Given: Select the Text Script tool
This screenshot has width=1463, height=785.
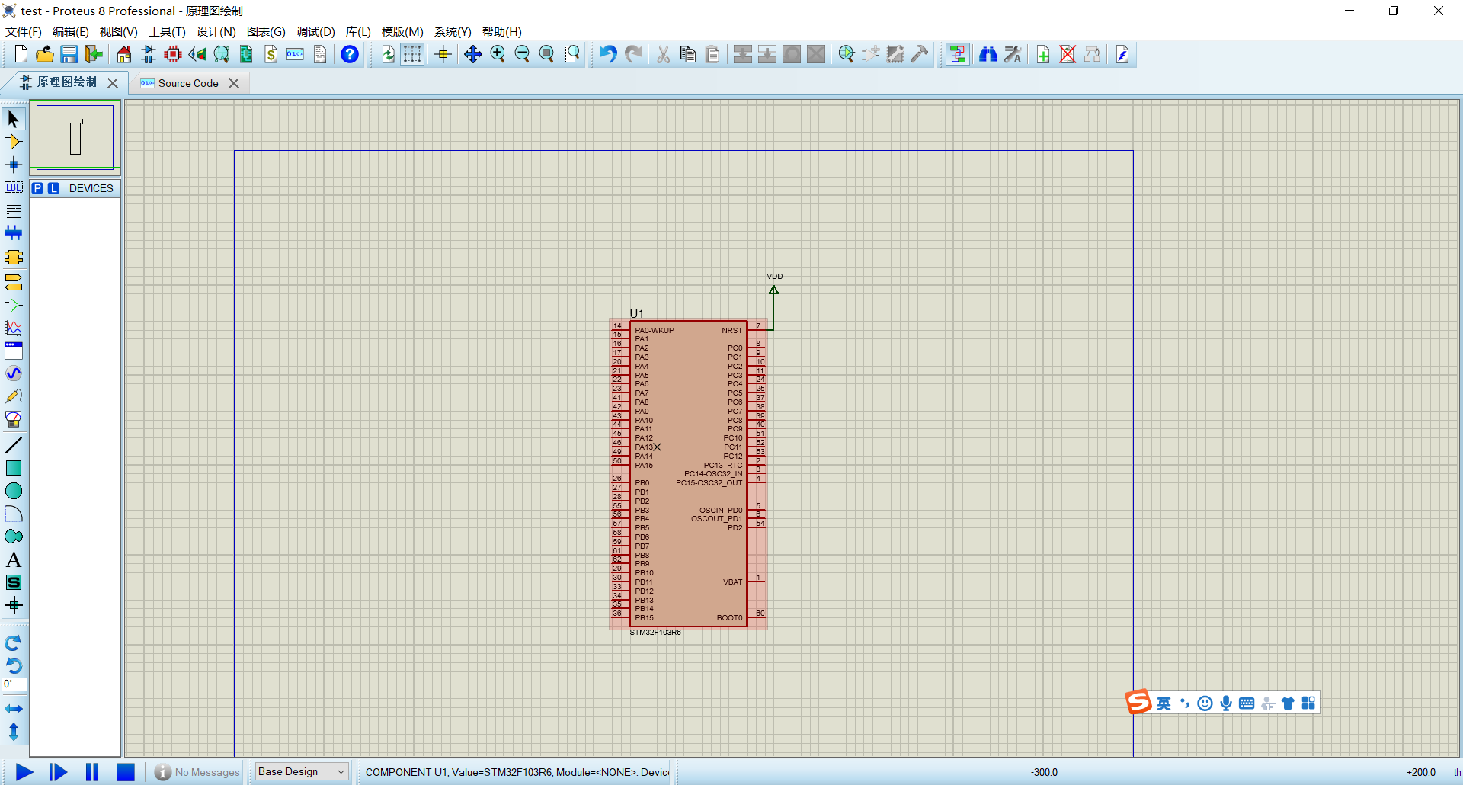Looking at the screenshot, I should point(14,210).
